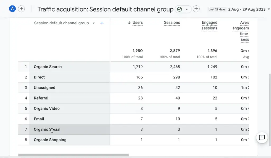Select the Organic Social row
271x158 pixels.
[x=47, y=129]
